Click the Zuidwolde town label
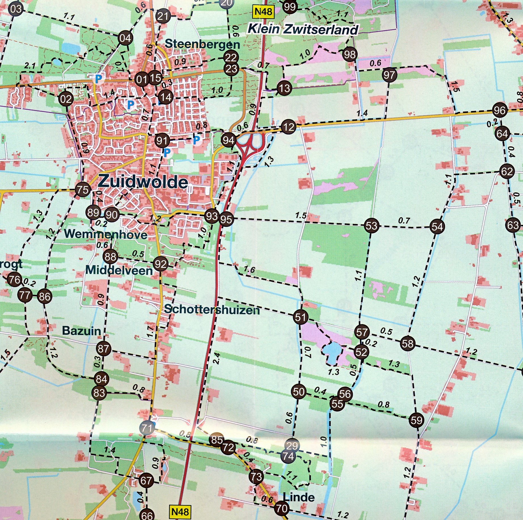The width and height of the screenshot is (523, 520). click(x=143, y=182)
